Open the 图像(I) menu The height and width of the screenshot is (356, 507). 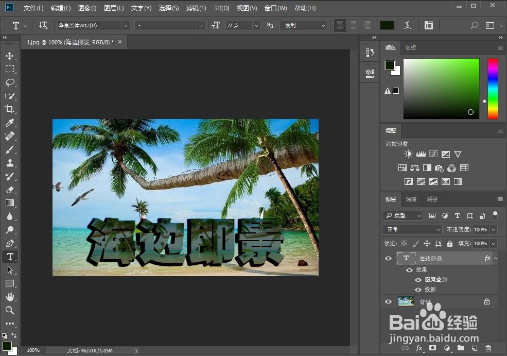(88, 8)
